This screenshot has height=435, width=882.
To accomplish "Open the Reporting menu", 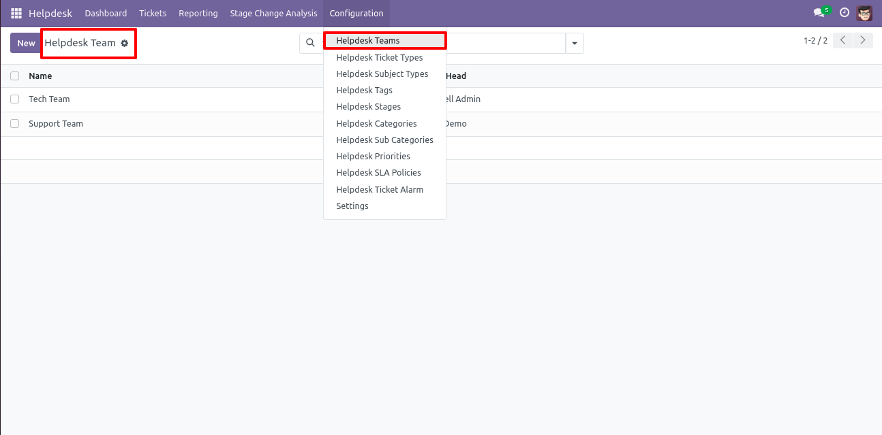I will [x=198, y=14].
